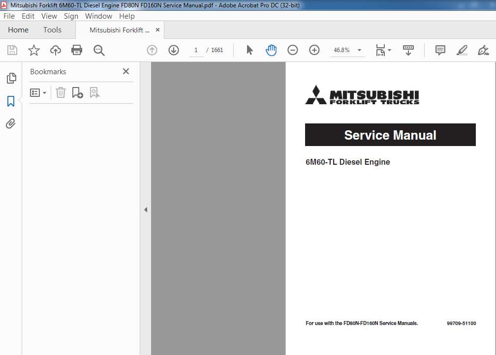Print the document with the printer icon
Screen dimensions: 496x355
click(77, 50)
